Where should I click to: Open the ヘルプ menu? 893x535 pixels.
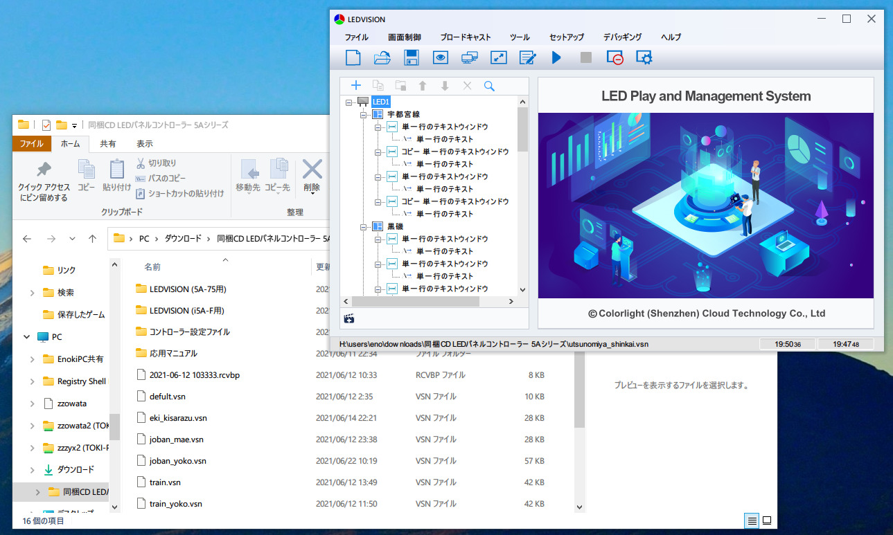tap(671, 37)
